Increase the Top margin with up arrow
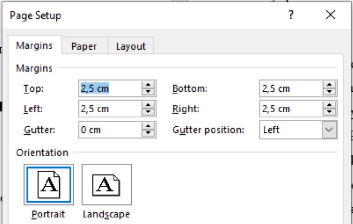 pyautogui.click(x=148, y=85)
